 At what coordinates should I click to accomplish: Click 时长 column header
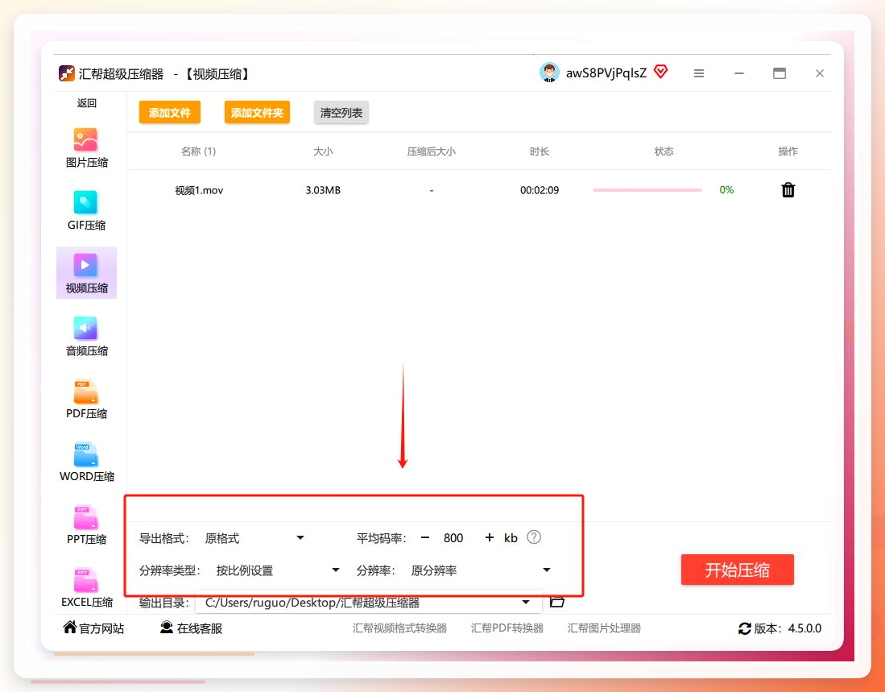click(539, 151)
